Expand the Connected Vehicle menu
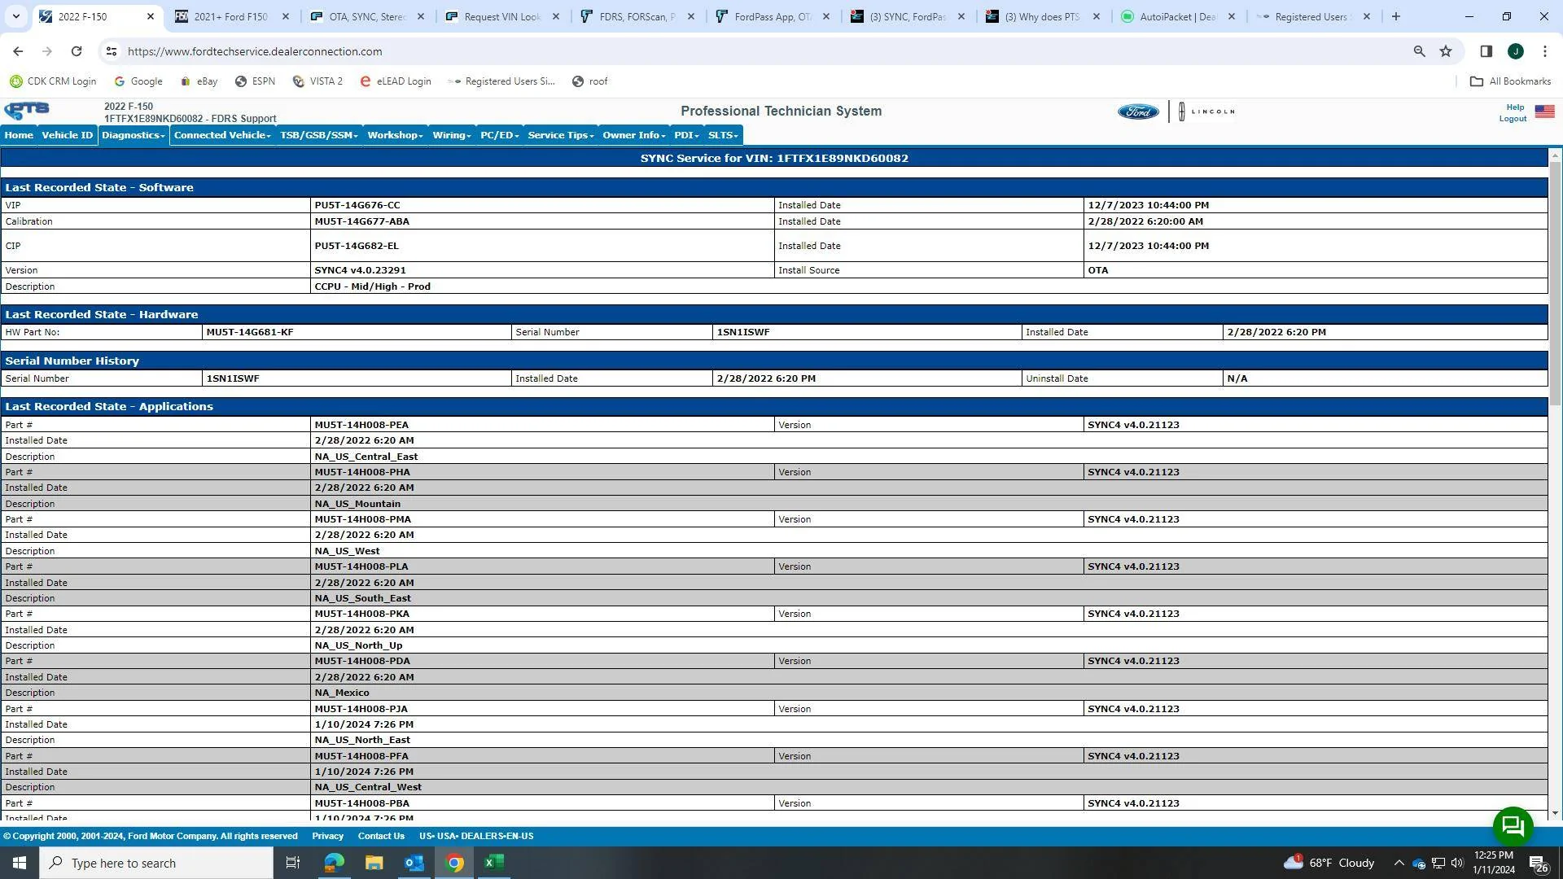This screenshot has height=879, width=1563. 222,135
